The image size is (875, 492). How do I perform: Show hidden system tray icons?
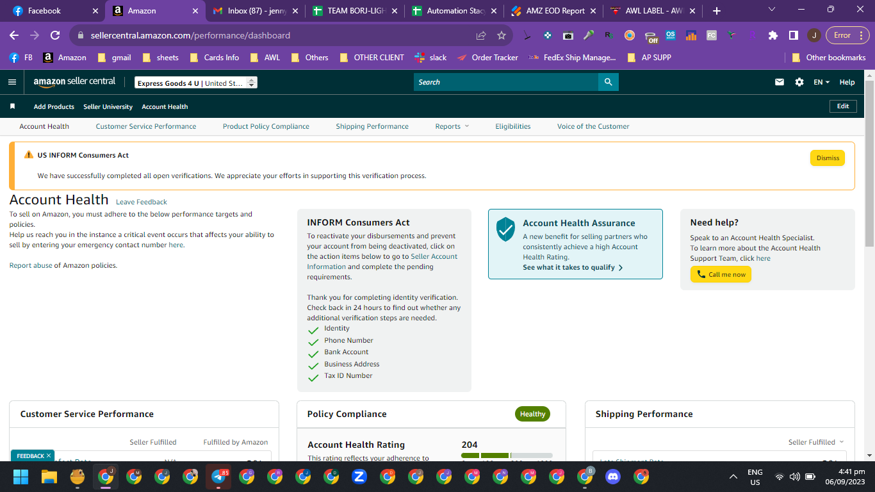733,477
